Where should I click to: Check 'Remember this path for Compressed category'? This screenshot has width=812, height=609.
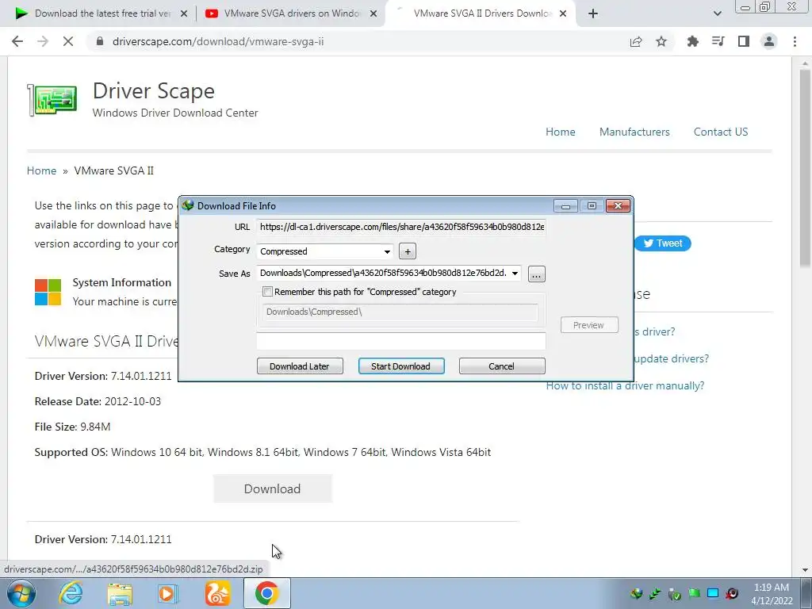click(x=267, y=292)
